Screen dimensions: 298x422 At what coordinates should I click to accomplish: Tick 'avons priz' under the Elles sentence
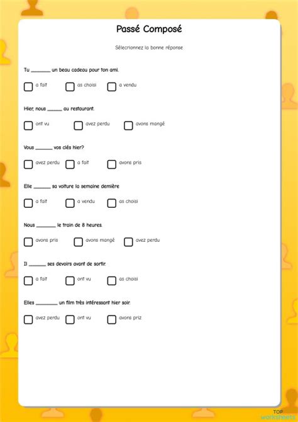[111, 319]
